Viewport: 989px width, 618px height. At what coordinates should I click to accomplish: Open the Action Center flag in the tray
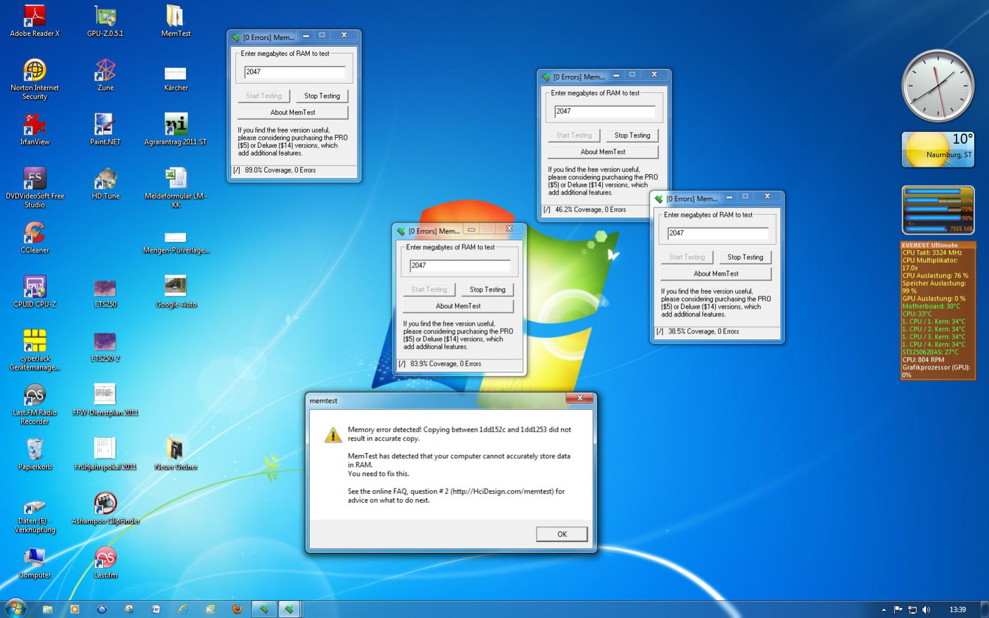898,609
